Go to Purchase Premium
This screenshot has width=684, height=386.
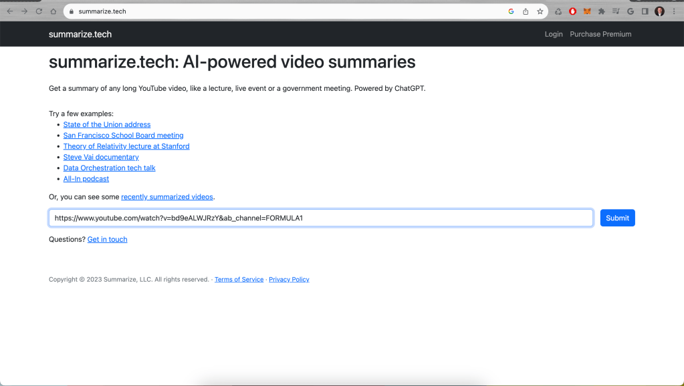point(600,34)
